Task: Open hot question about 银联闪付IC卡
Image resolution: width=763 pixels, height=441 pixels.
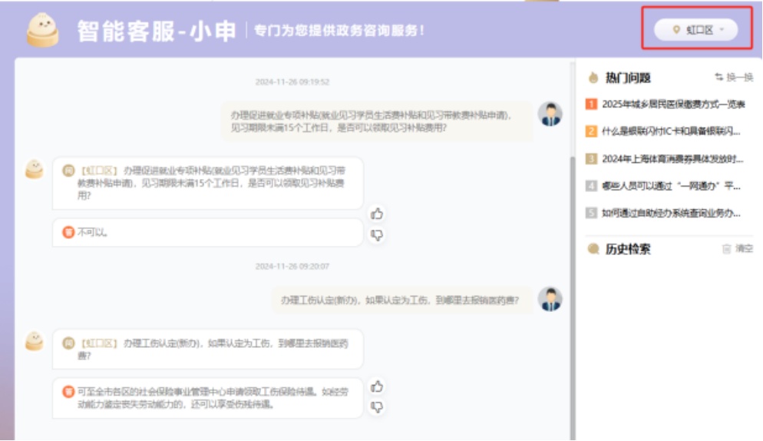Action: click(x=671, y=131)
